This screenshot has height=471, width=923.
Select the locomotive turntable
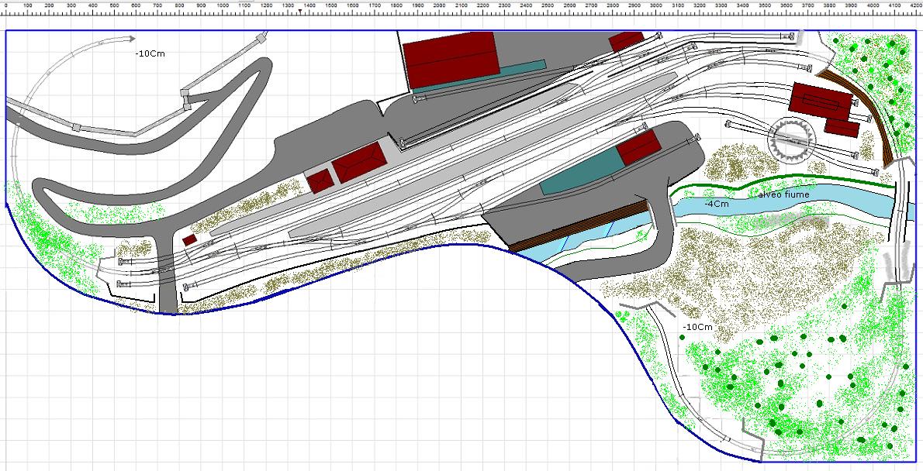tap(793, 139)
